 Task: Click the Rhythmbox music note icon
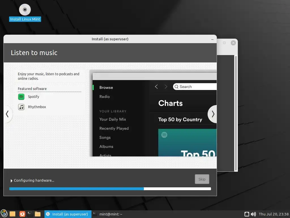click(x=21, y=107)
